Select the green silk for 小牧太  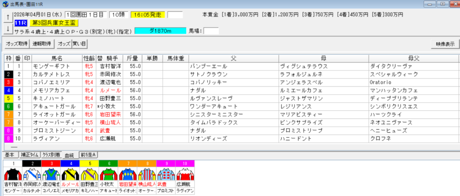tap(108, 173)
